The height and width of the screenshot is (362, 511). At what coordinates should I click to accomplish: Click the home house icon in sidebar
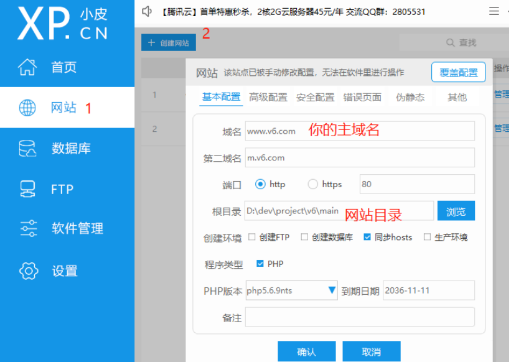coord(27,67)
